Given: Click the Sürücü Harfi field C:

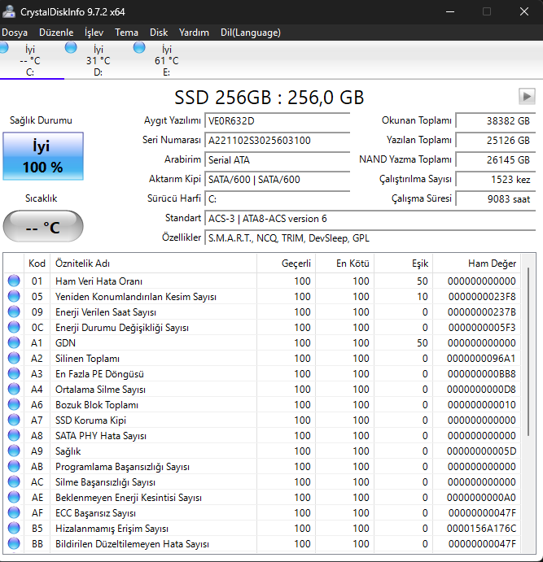Looking at the screenshot, I should (278, 199).
